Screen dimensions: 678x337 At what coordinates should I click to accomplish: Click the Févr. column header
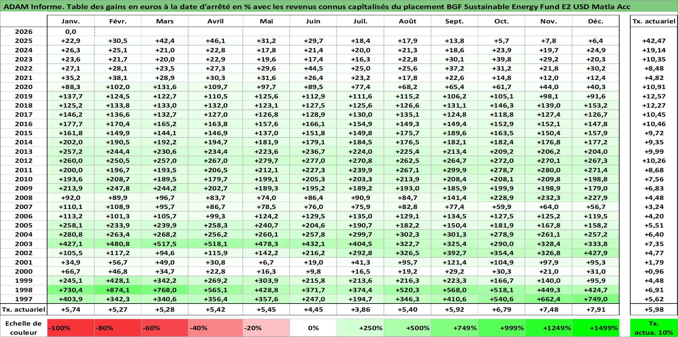(x=118, y=21)
